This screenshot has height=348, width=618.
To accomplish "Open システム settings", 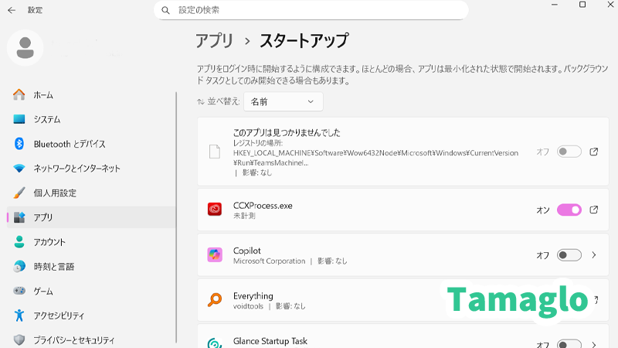I will [91, 120].
